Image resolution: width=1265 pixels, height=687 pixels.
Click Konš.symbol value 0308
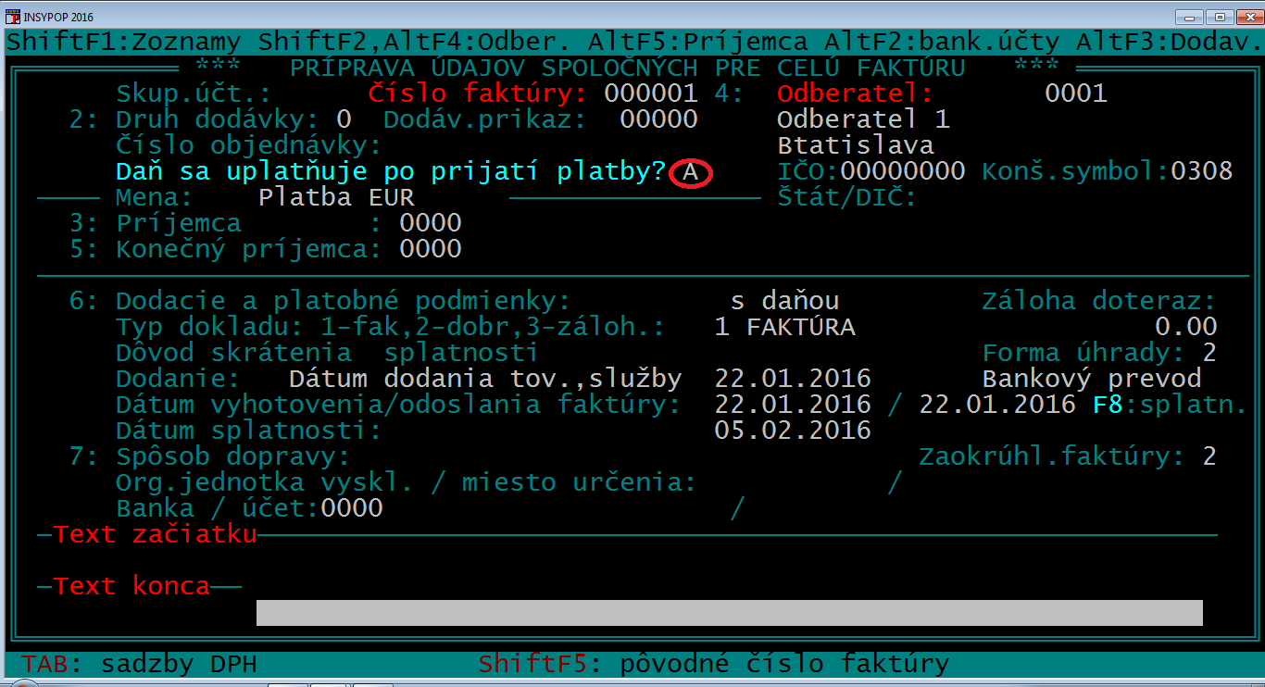(x=1202, y=171)
